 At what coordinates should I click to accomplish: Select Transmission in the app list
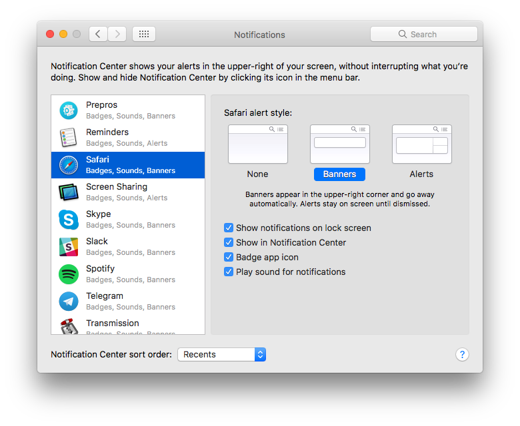tap(128, 325)
